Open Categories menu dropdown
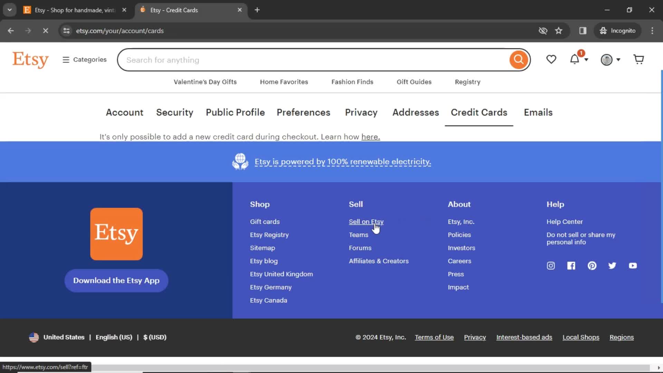 tap(83, 60)
